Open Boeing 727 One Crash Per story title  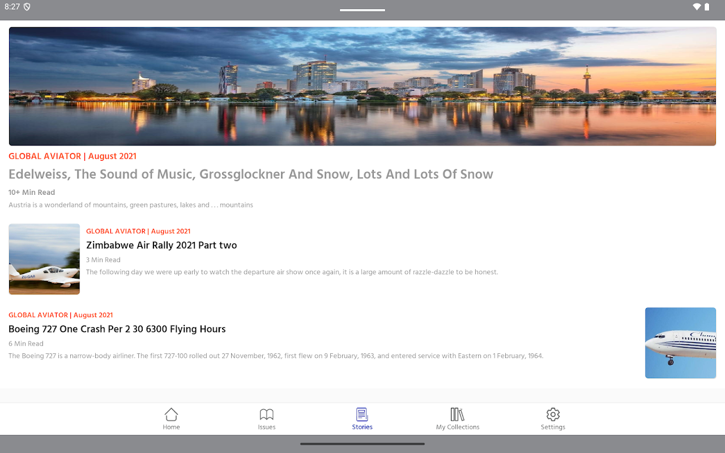(x=117, y=329)
